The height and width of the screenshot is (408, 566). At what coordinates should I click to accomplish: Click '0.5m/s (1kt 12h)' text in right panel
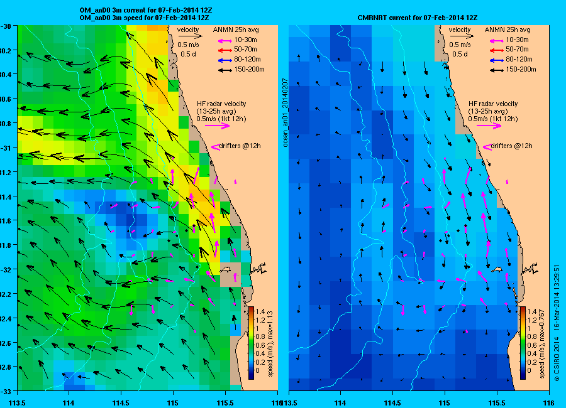click(x=493, y=119)
